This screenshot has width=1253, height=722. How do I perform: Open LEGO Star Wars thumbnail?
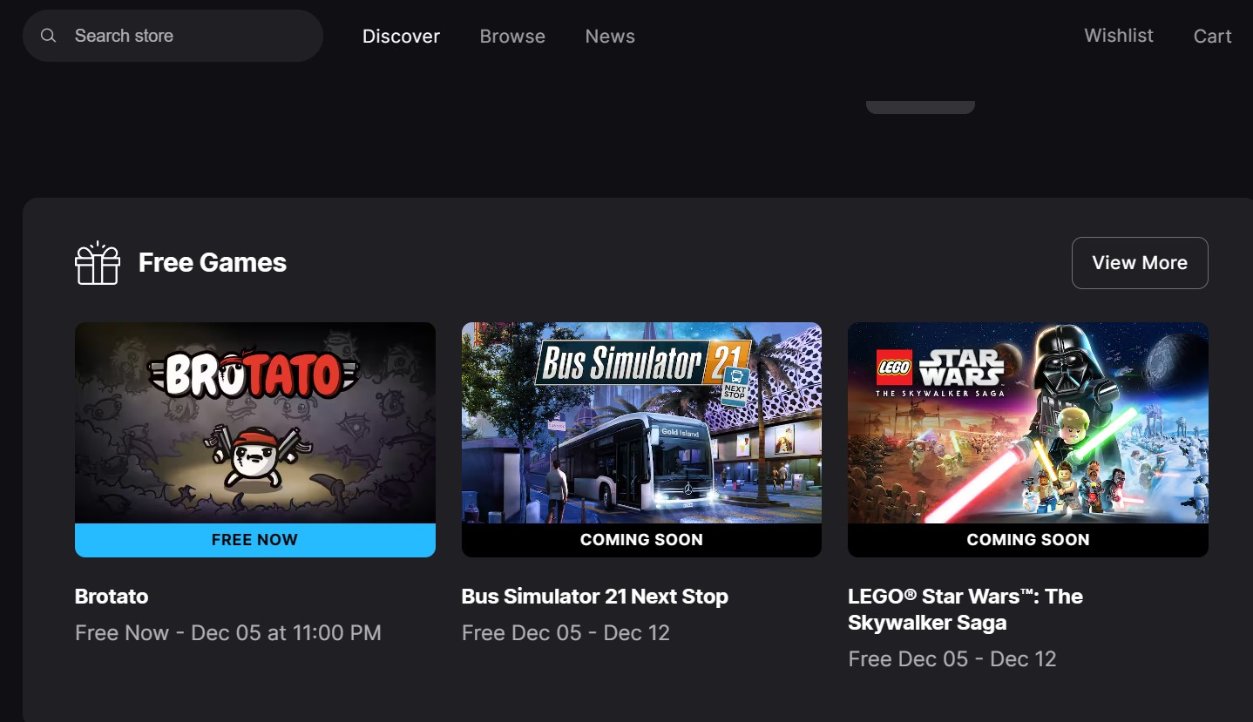click(1028, 423)
